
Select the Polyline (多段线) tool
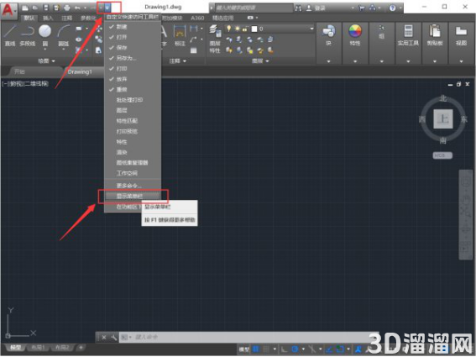pyautogui.click(x=28, y=35)
